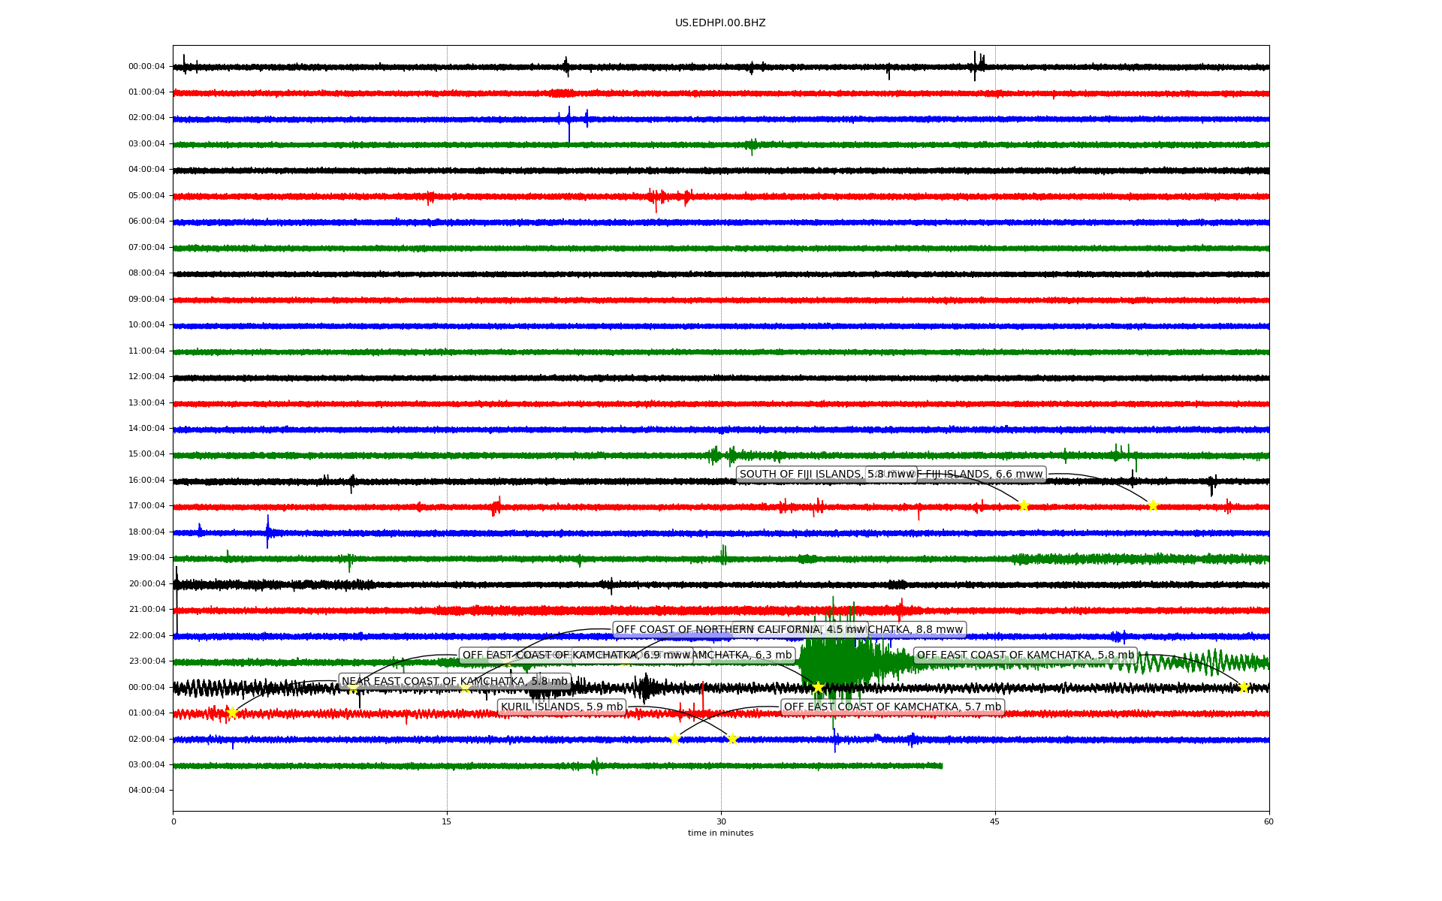Select the OFF EAST COAST OF KAMCHATKA, 5.8 mb label
Screen dimensions: 1442x901
point(1025,655)
